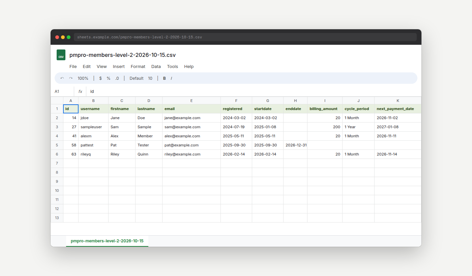The width and height of the screenshot is (472, 276).
Task: Open the File menu
Action: coord(73,67)
